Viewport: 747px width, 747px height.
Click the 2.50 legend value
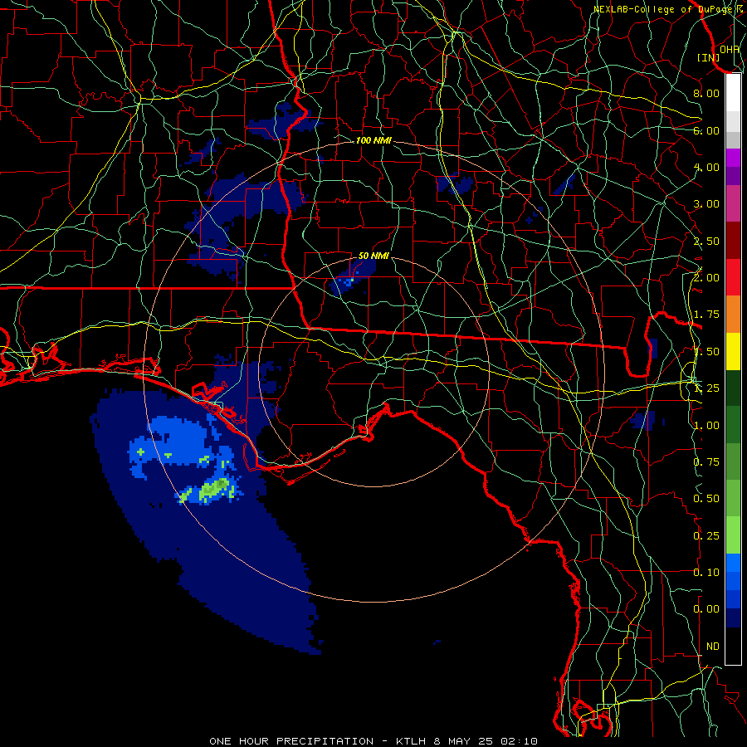click(x=706, y=241)
